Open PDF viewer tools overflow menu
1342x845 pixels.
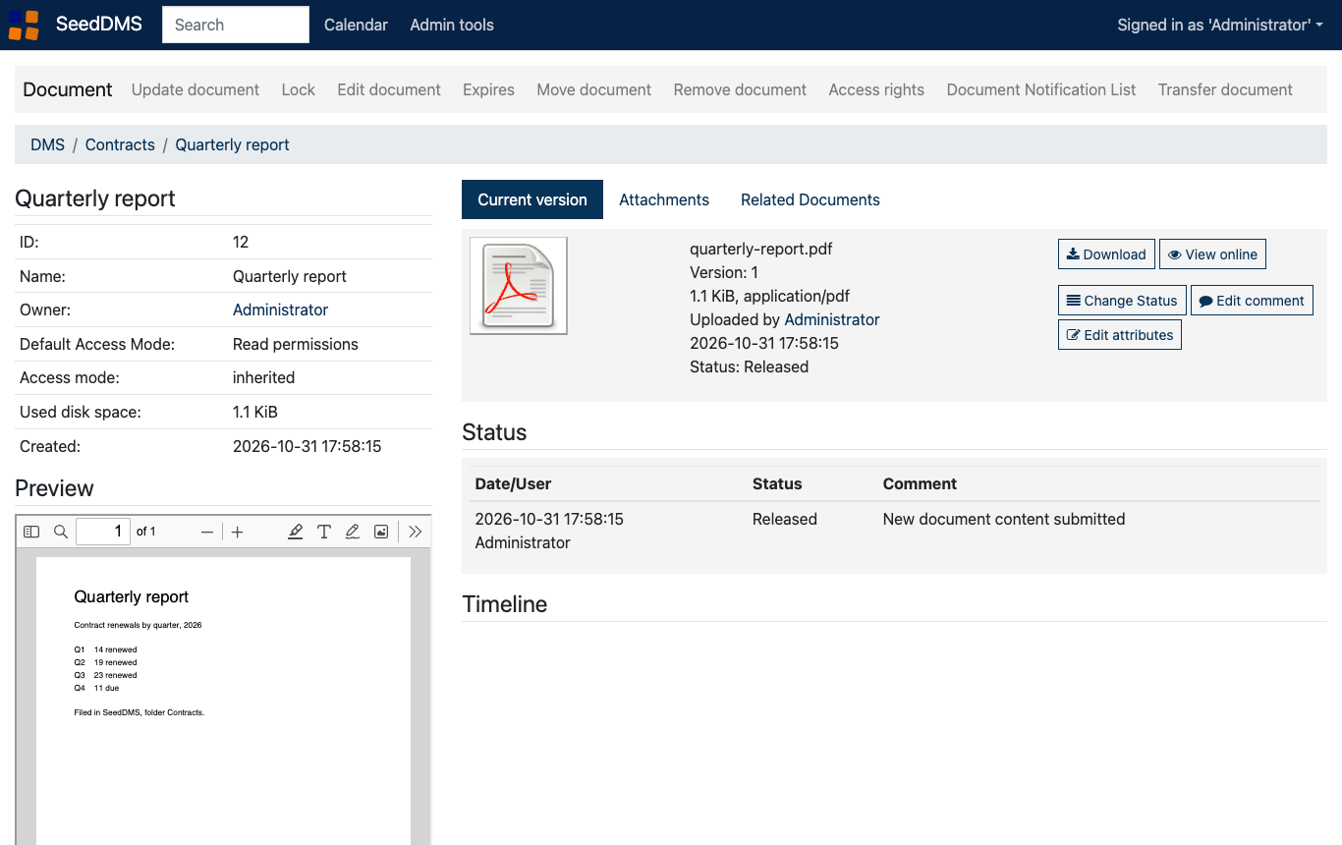(x=416, y=532)
